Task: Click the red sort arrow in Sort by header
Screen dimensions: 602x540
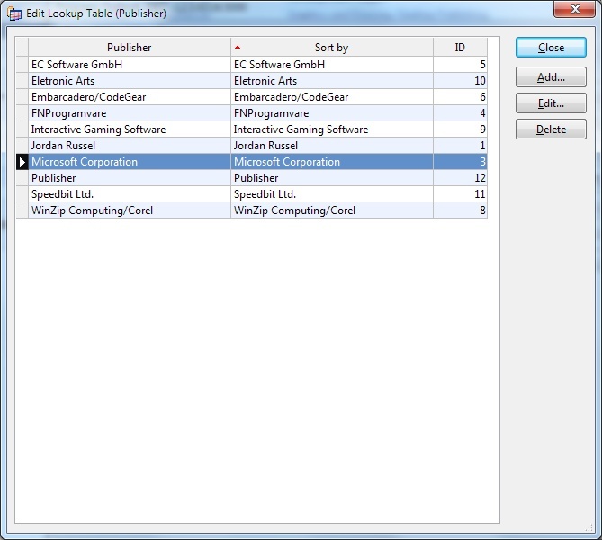Action: (x=238, y=47)
